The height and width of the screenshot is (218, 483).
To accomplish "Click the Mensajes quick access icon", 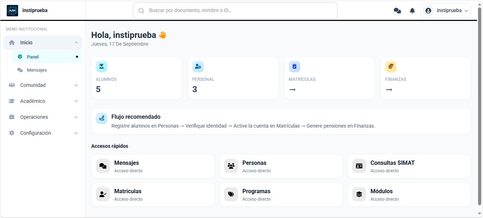I will 103,166.
